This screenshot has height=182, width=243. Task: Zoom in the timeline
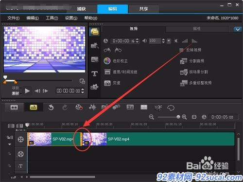pyautogui.click(x=184, y=117)
